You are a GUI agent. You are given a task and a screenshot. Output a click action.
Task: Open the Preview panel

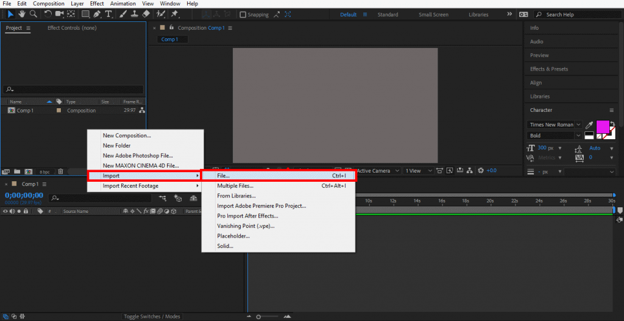[539, 55]
